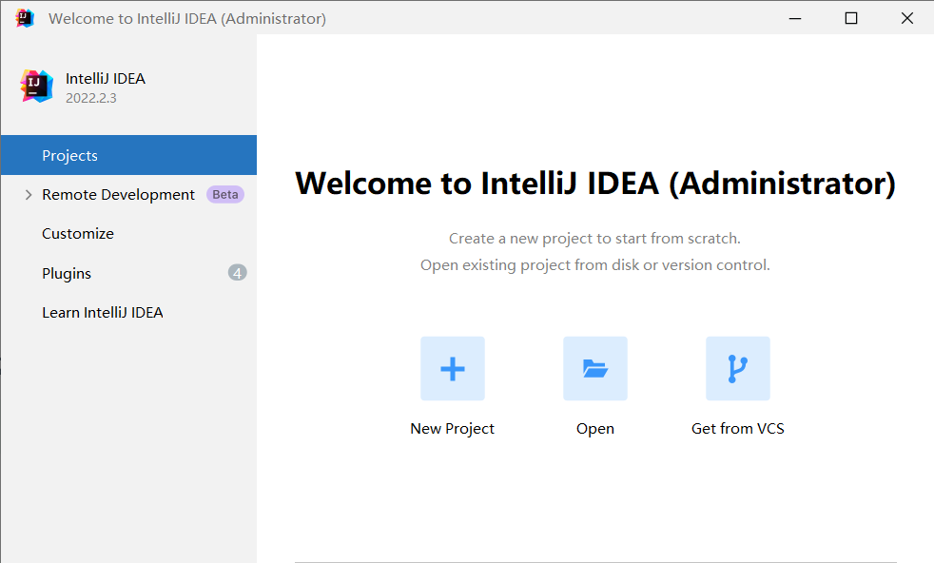Click the 2022.2.3 version text
The image size is (934, 563).
coord(91,98)
